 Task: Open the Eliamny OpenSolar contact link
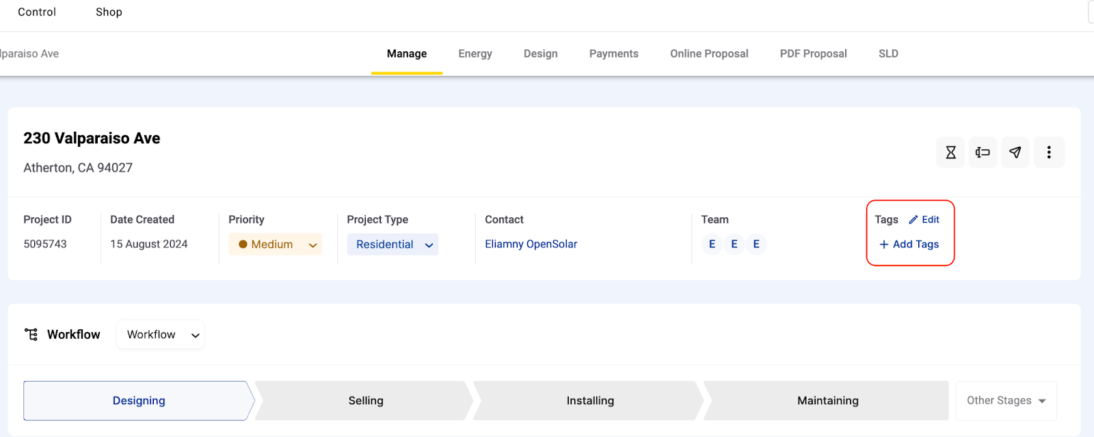coord(531,244)
